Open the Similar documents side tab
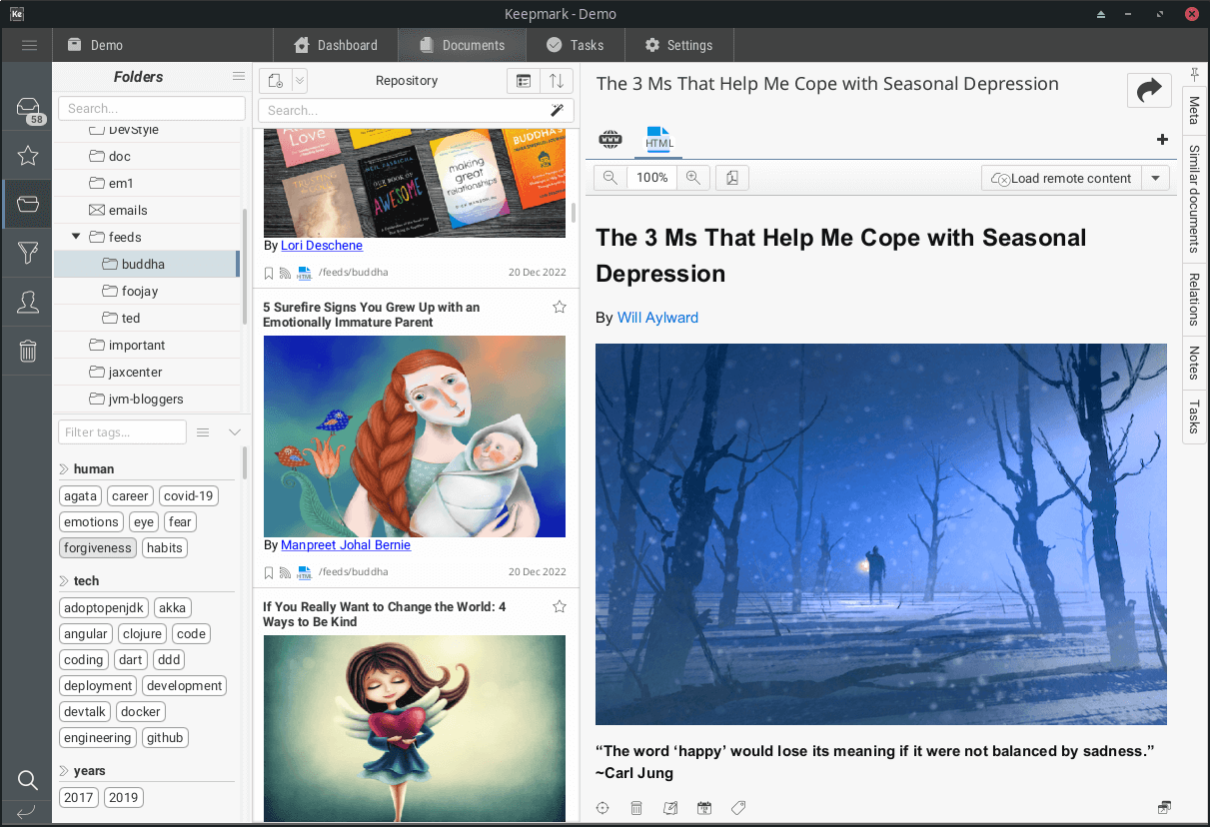 1193,199
